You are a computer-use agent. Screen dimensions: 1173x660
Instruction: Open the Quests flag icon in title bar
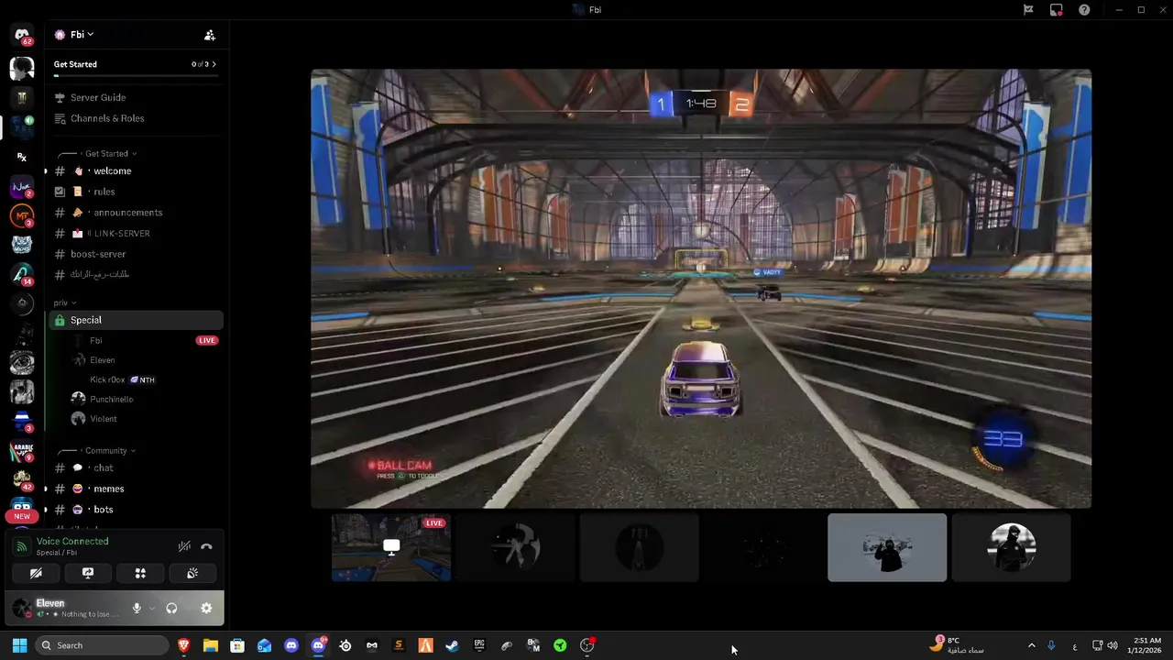pyautogui.click(x=1028, y=9)
